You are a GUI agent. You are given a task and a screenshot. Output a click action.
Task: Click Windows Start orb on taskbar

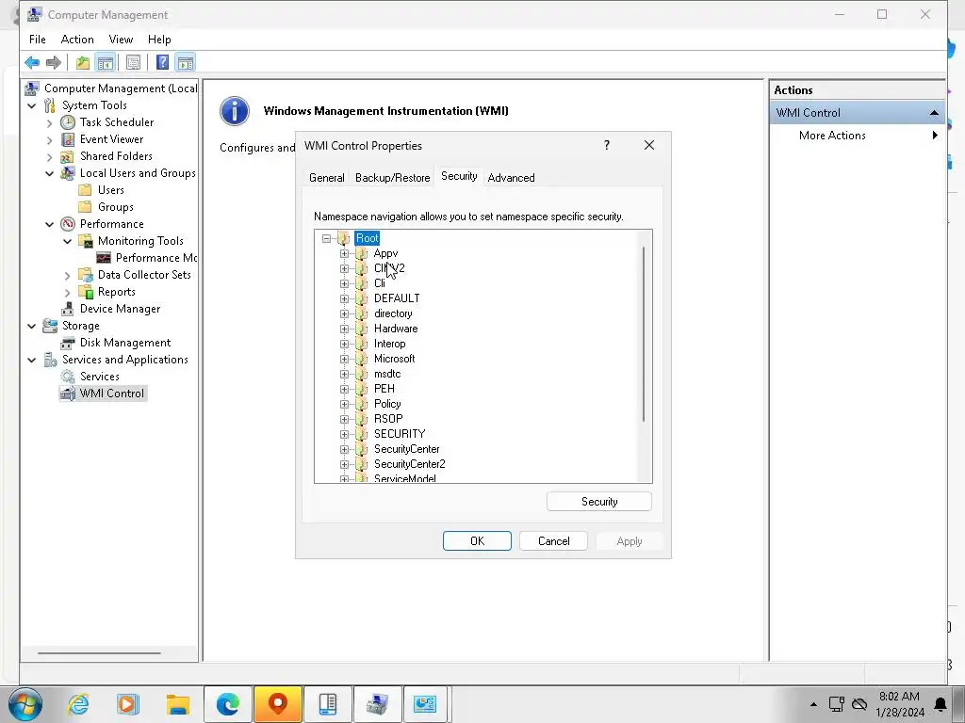click(x=25, y=704)
